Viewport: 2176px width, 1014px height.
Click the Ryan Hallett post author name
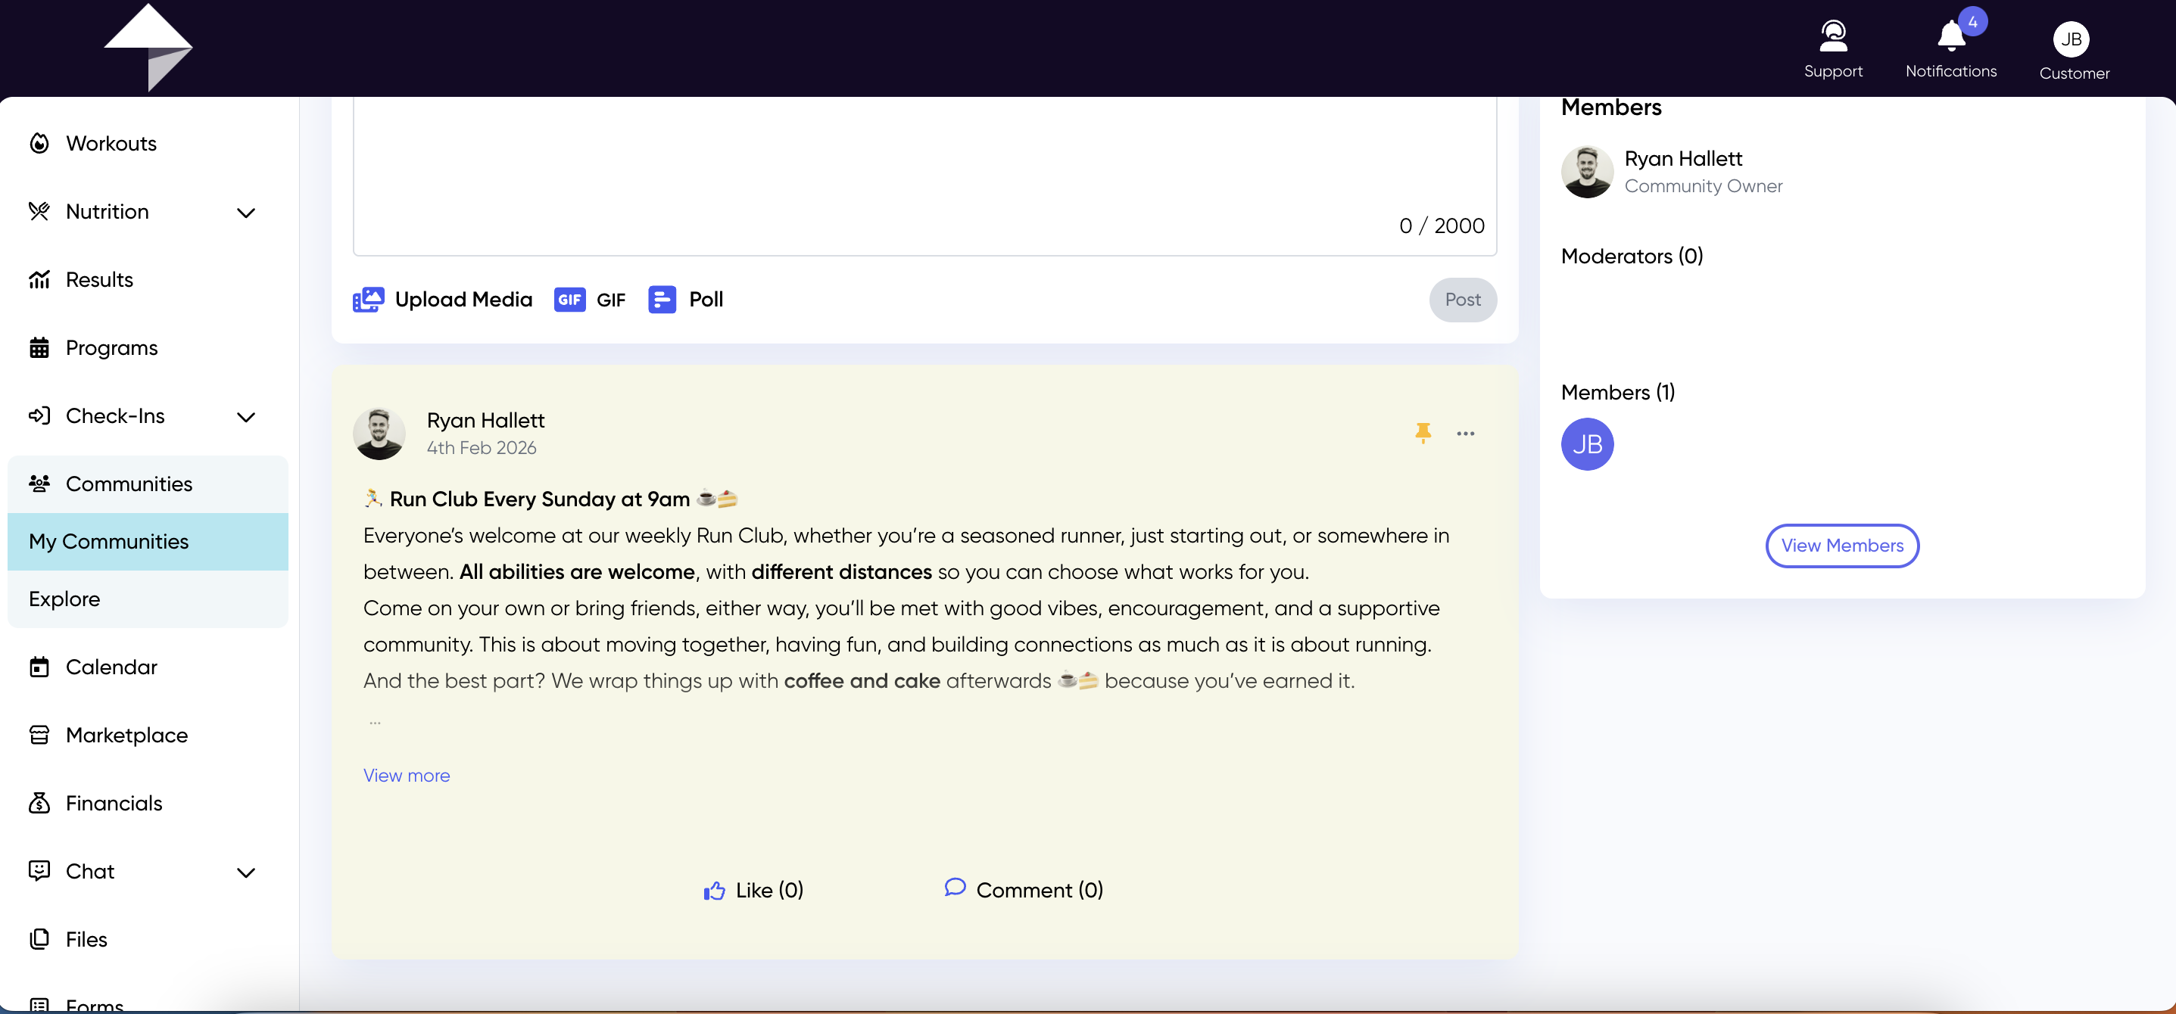point(486,421)
